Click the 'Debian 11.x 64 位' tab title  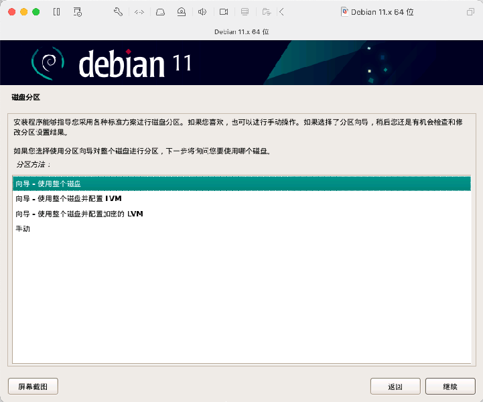coord(241,31)
